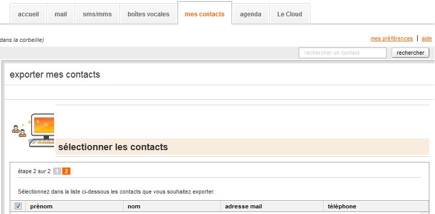Click the export contacts computer illustration icon
Image resolution: width=435 pixels, height=214 pixels.
(x=34, y=130)
